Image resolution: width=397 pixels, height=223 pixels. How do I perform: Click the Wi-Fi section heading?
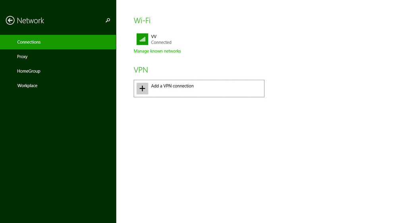(x=142, y=21)
